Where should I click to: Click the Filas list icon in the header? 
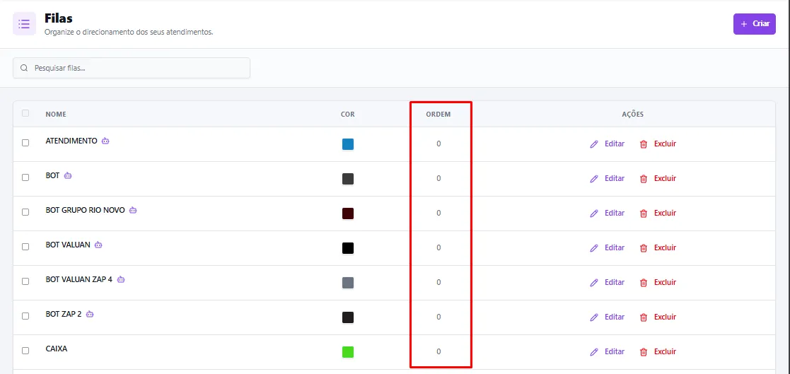pos(24,23)
